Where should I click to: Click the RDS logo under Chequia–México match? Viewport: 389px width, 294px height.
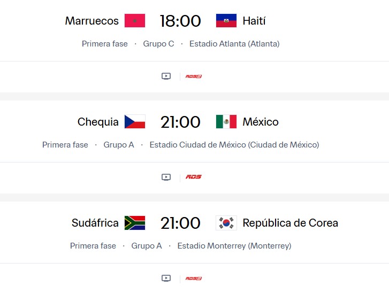(x=194, y=177)
